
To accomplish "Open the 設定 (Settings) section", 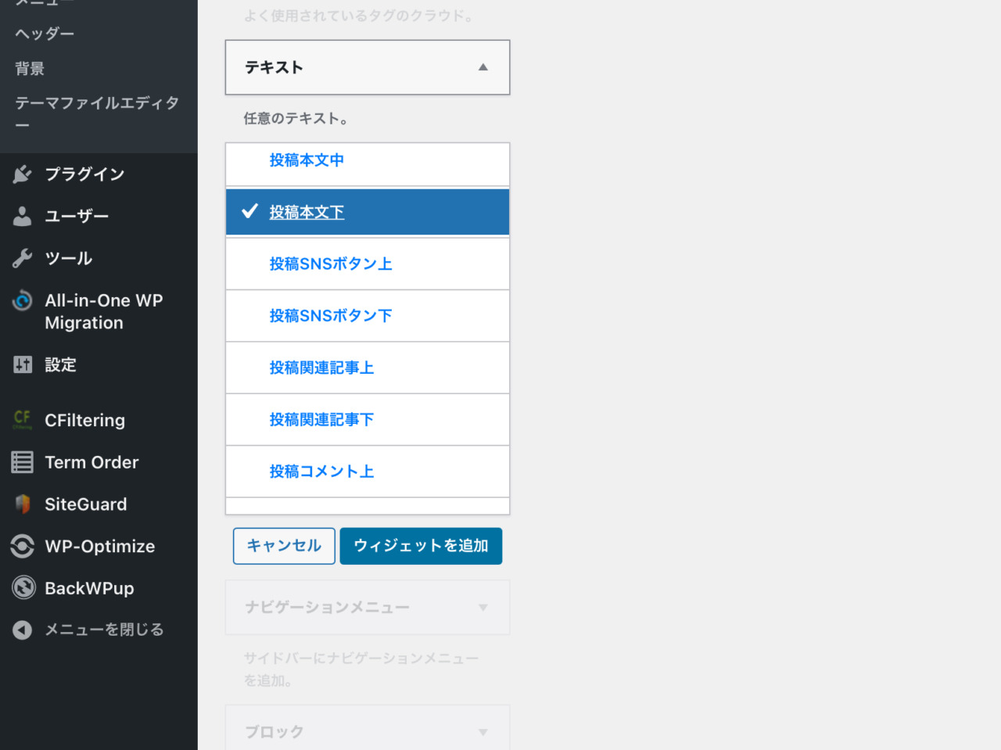I will point(61,364).
